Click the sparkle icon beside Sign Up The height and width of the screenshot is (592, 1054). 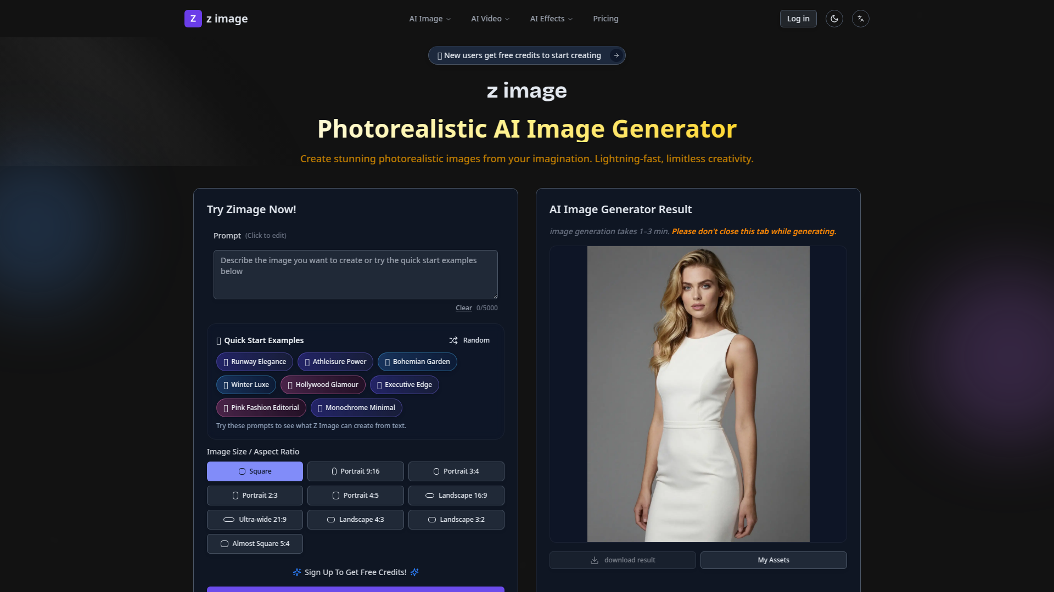click(x=296, y=572)
